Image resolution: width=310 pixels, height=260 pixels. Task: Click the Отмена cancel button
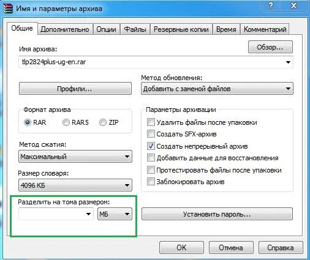231,248
